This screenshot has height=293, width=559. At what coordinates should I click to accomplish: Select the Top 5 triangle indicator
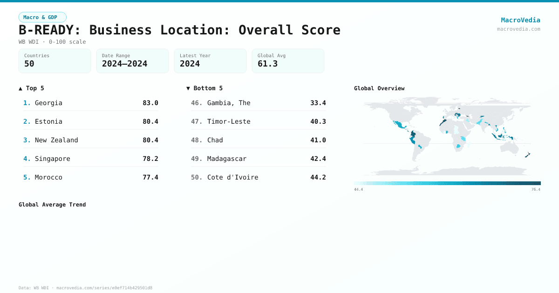tap(20, 88)
